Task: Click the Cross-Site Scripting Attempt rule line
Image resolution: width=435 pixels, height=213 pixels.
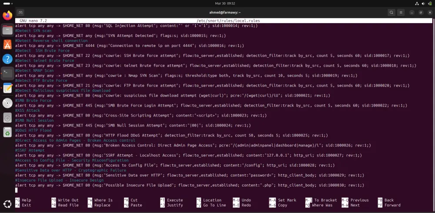Action: [x=141, y=115]
